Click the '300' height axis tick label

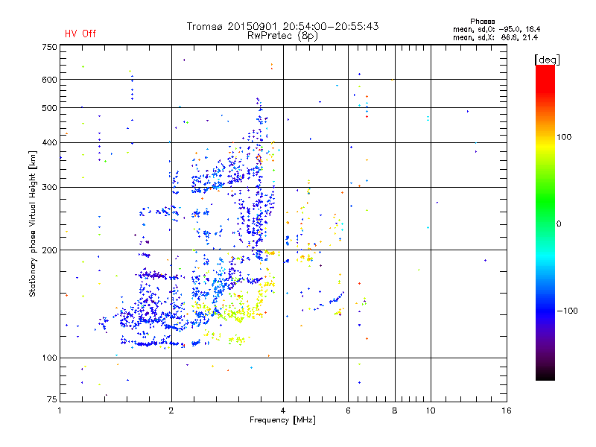[49, 187]
